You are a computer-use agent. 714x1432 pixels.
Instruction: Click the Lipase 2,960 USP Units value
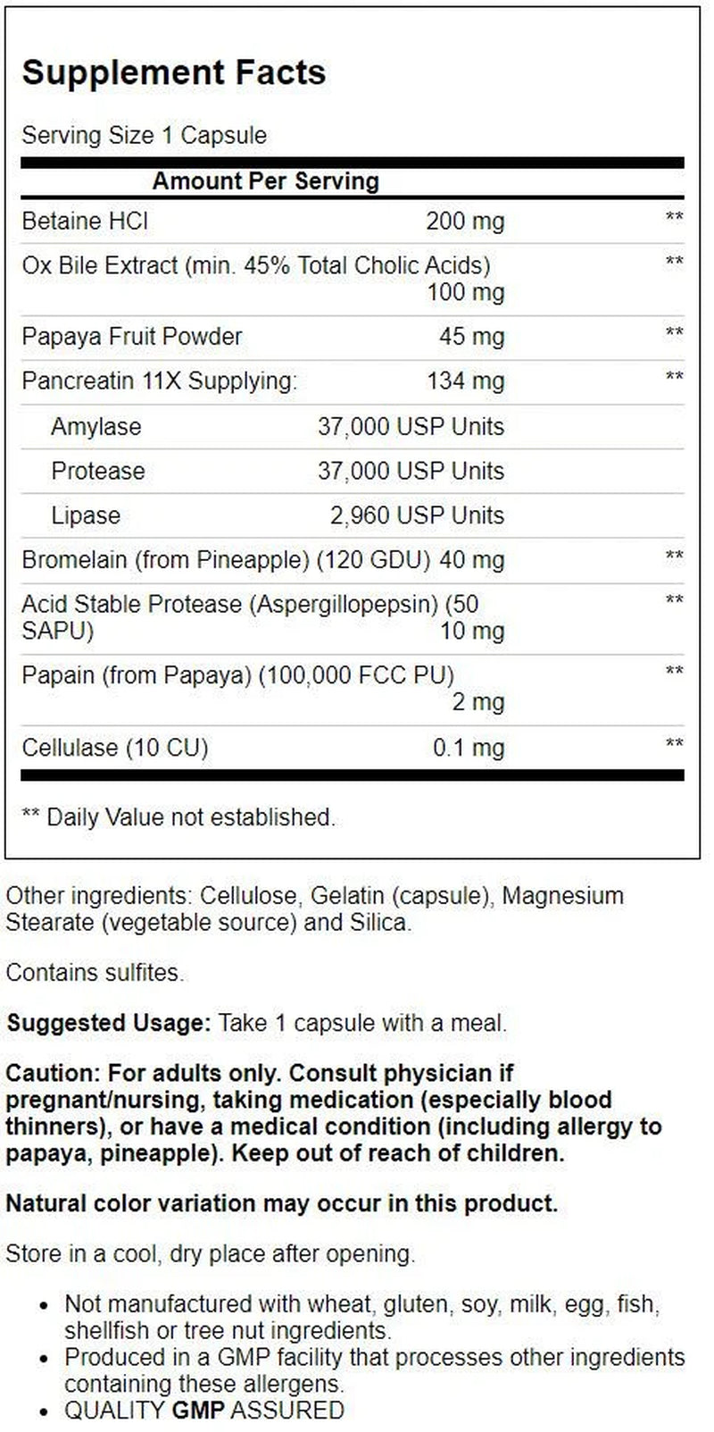point(417,515)
